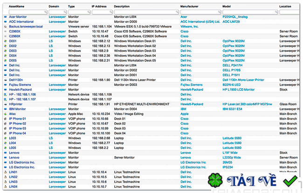Click the IP address 192.168.1.104 cell
The image size is (303, 193).
[102, 27]
